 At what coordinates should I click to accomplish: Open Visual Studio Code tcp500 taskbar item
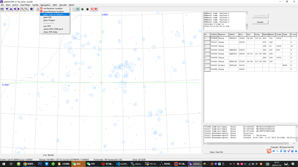pos(122,164)
